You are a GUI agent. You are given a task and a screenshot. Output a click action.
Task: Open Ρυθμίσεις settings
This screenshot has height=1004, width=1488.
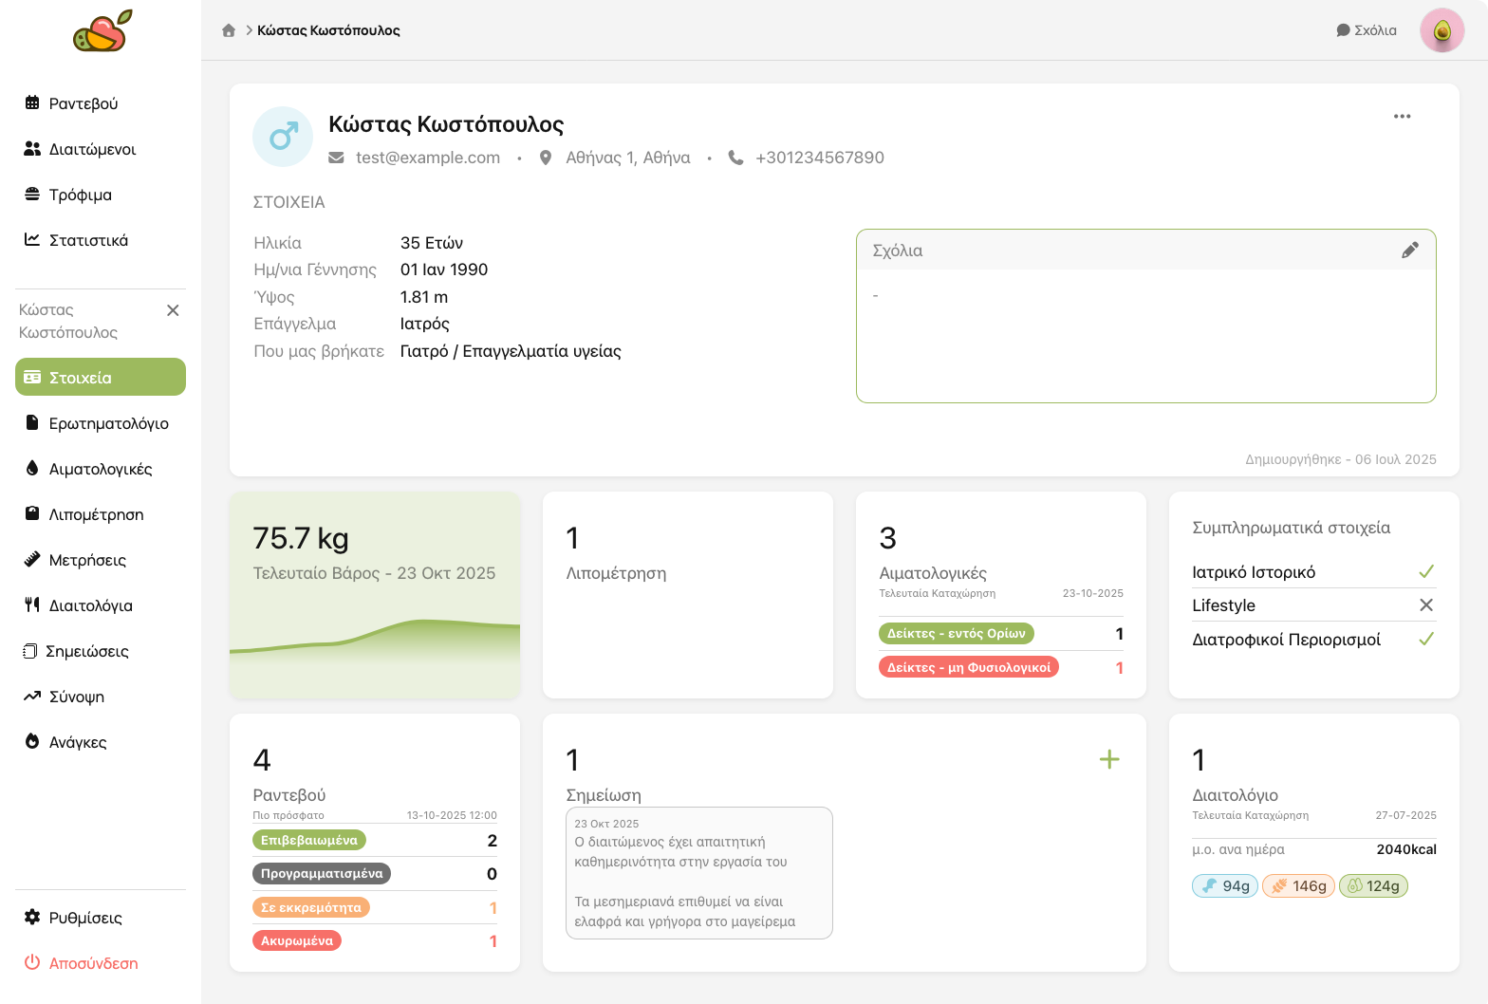pyautogui.click(x=84, y=918)
